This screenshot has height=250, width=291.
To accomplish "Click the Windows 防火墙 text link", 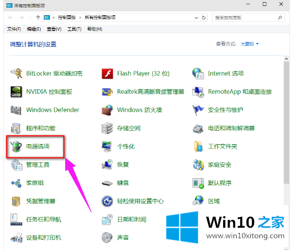I will click(x=140, y=110).
